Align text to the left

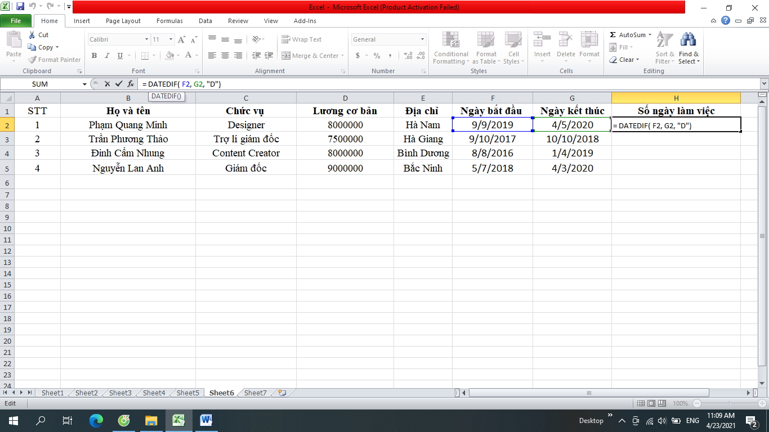pyautogui.click(x=212, y=56)
